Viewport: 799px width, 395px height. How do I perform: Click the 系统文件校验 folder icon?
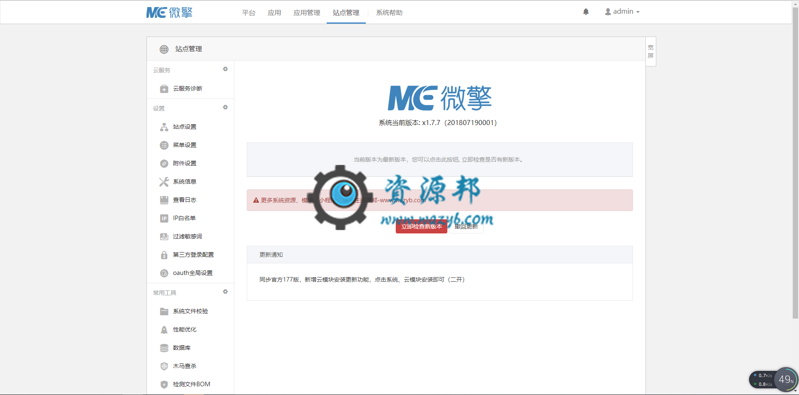click(x=164, y=312)
